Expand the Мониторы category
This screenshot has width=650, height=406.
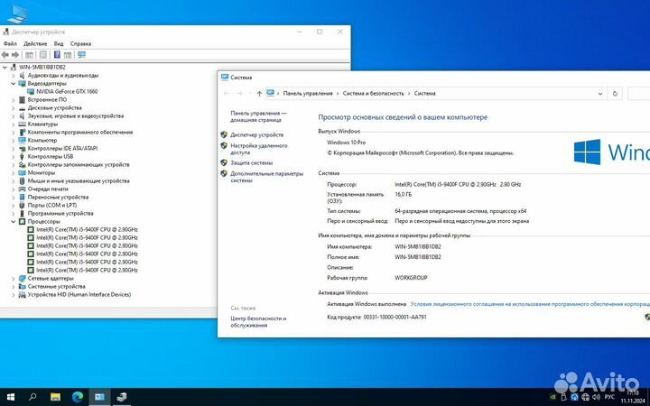tap(14, 172)
